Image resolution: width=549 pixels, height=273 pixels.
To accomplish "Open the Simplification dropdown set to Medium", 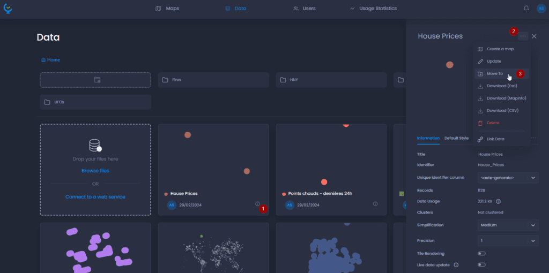I will [508, 225].
